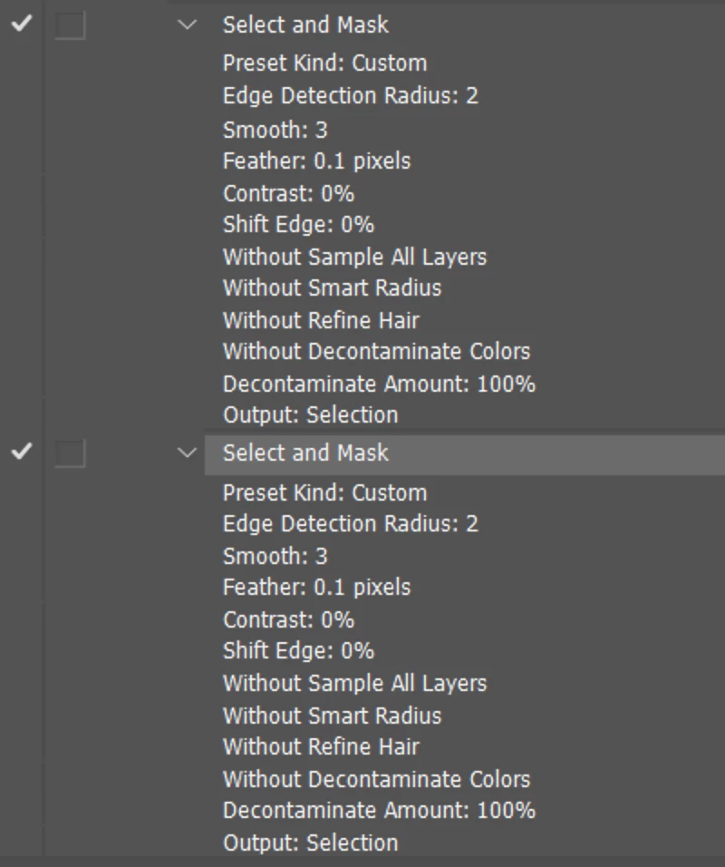Screen dimensions: 725x867
Task: Select the highlighted Select and Mask action step
Action: tap(465, 454)
